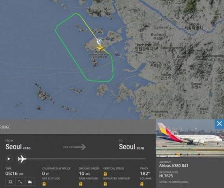The height and width of the screenshot is (188, 224).
Task: Click the Incheon city label on the map
Action: click(144, 45)
